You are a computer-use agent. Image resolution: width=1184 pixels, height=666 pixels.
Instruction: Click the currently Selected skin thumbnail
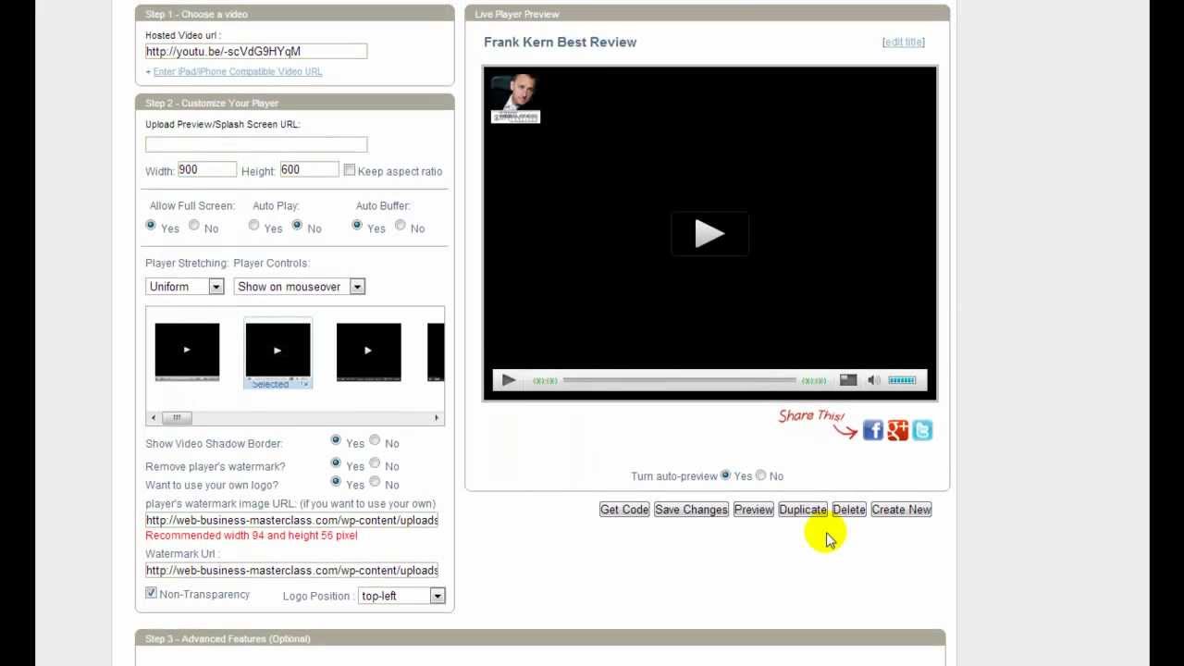pyautogui.click(x=277, y=352)
